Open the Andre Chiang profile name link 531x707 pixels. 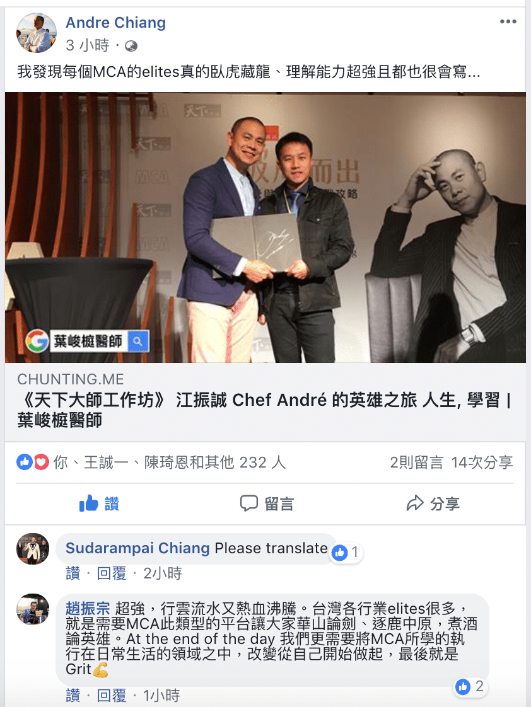pos(116,23)
